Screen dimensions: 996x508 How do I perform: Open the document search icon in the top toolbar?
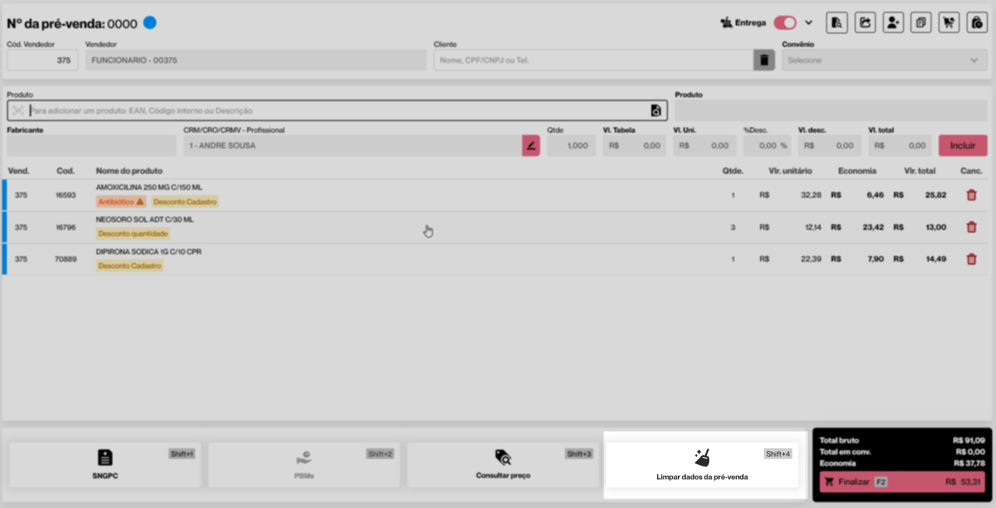[837, 23]
